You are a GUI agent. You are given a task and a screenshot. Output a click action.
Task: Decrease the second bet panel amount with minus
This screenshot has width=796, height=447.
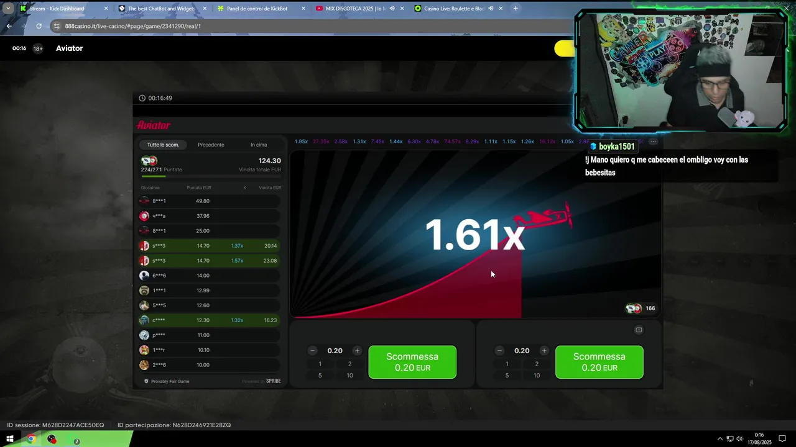499,351
